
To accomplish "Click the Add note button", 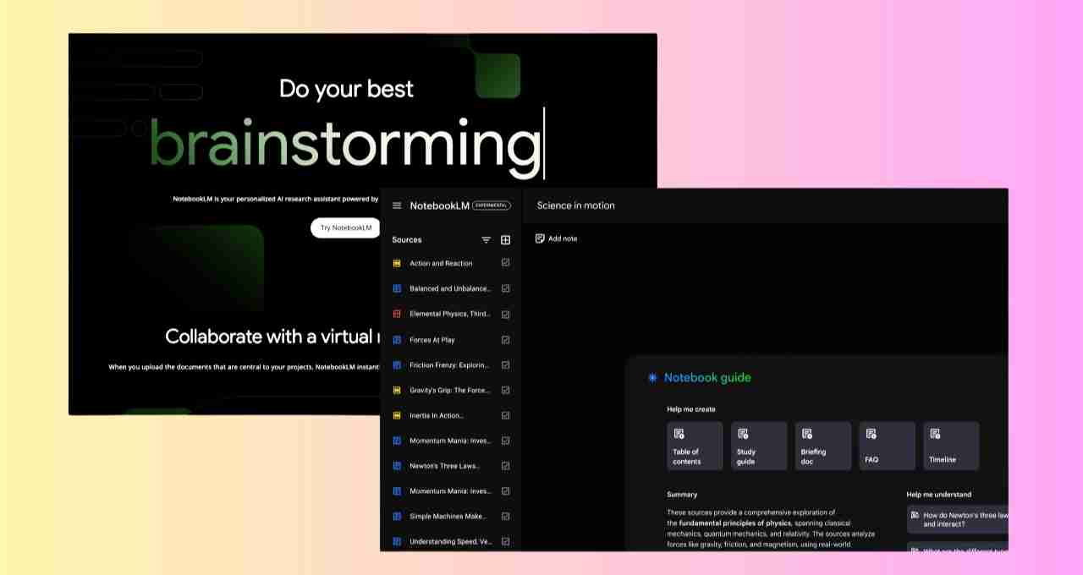I will coord(557,239).
